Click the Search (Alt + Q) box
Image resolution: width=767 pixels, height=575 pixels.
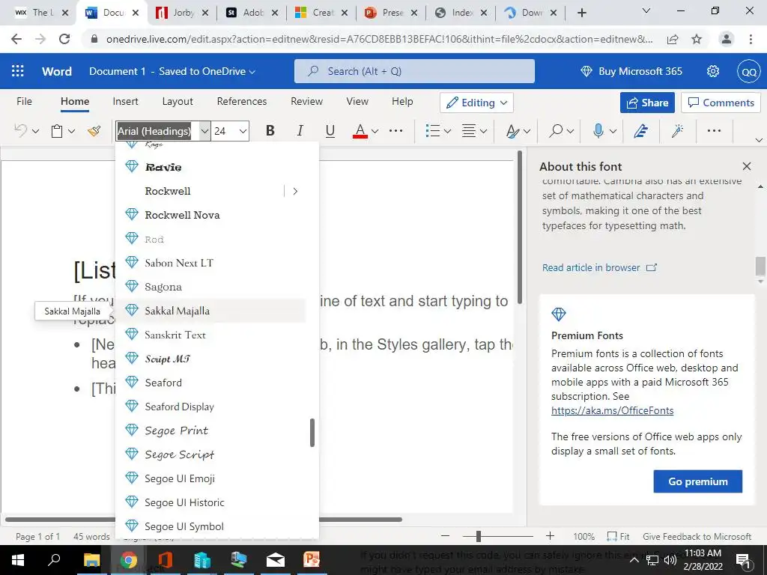click(x=414, y=71)
